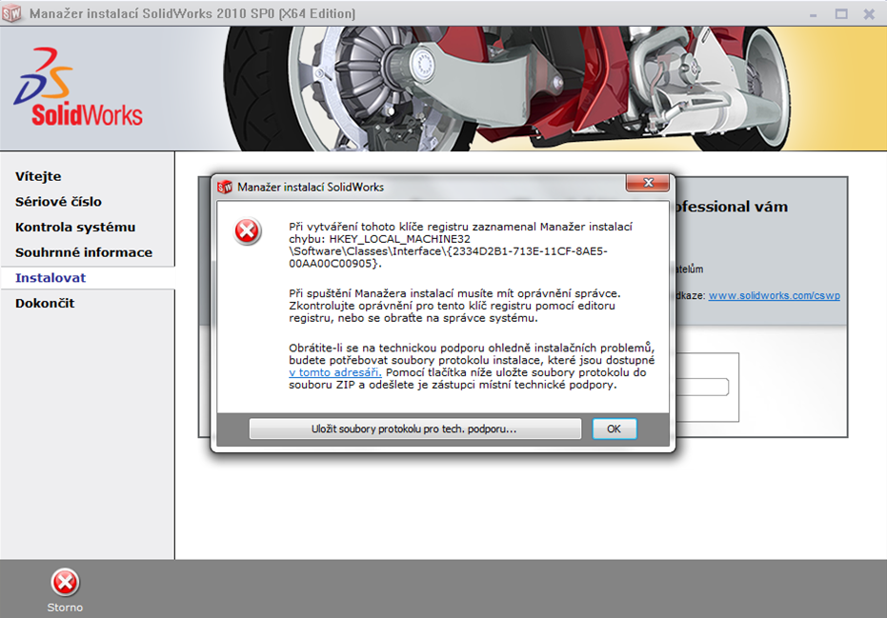The image size is (887, 618).
Task: Minimize the installation manager window
Action: (813, 14)
